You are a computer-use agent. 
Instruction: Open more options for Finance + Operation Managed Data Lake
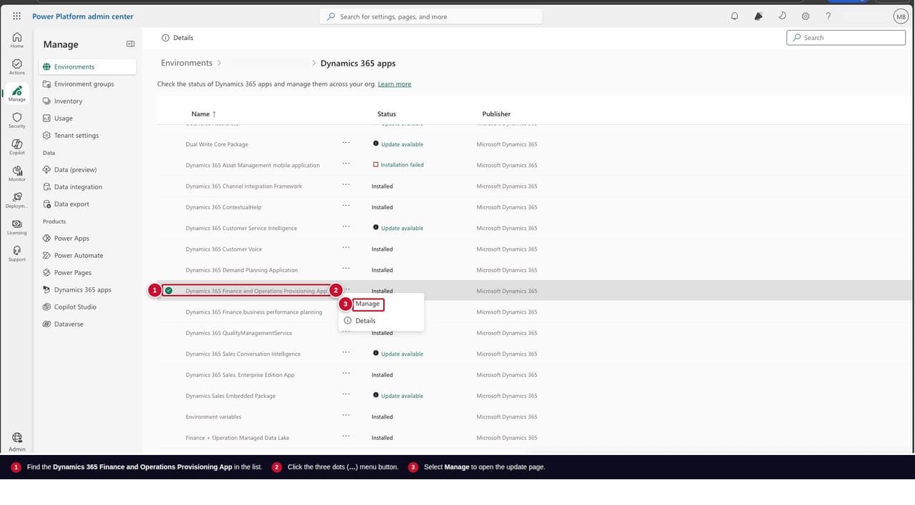tap(346, 436)
